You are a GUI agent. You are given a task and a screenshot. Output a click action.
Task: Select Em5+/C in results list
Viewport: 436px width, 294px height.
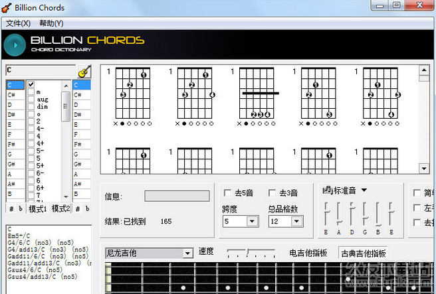tap(19, 236)
